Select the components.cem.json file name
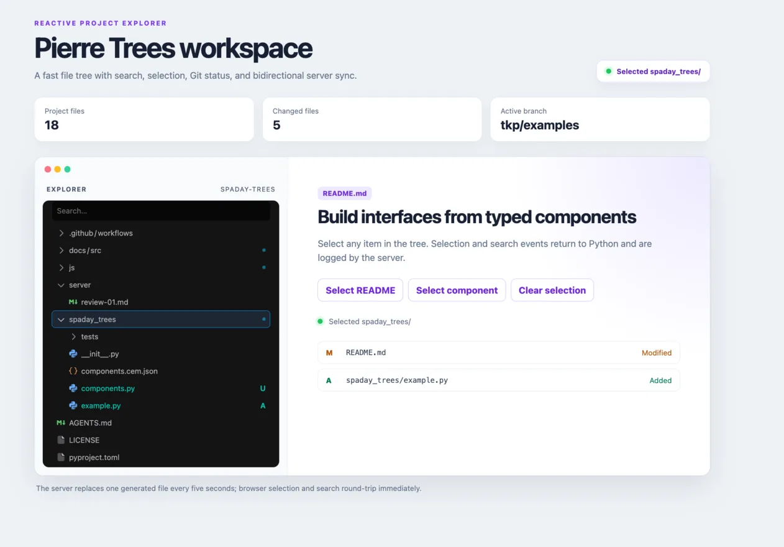The width and height of the screenshot is (784, 547). (x=119, y=371)
